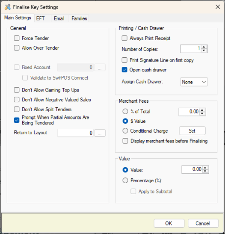Click the Set button
Image resolution: width=225 pixels, height=234 pixels.
pos(192,131)
